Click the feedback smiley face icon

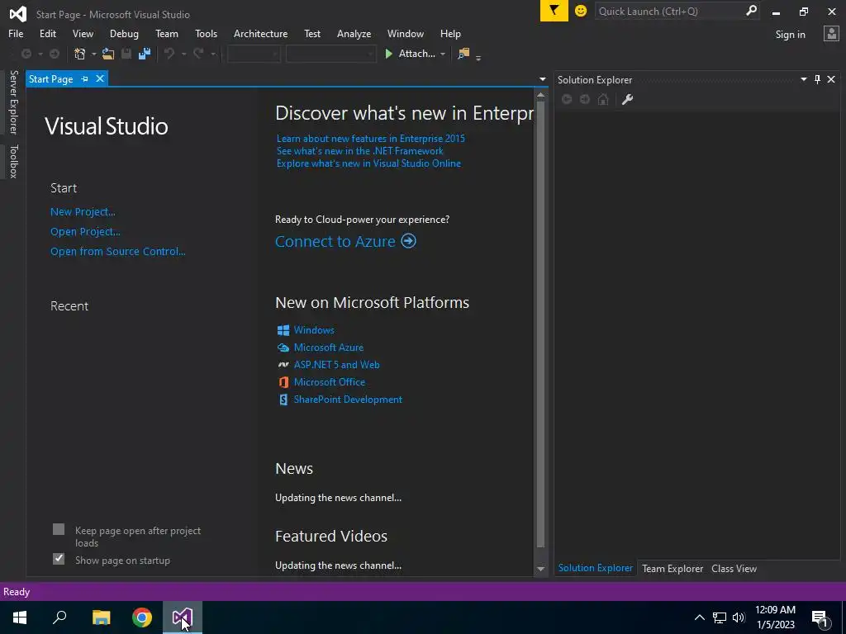coord(581,11)
